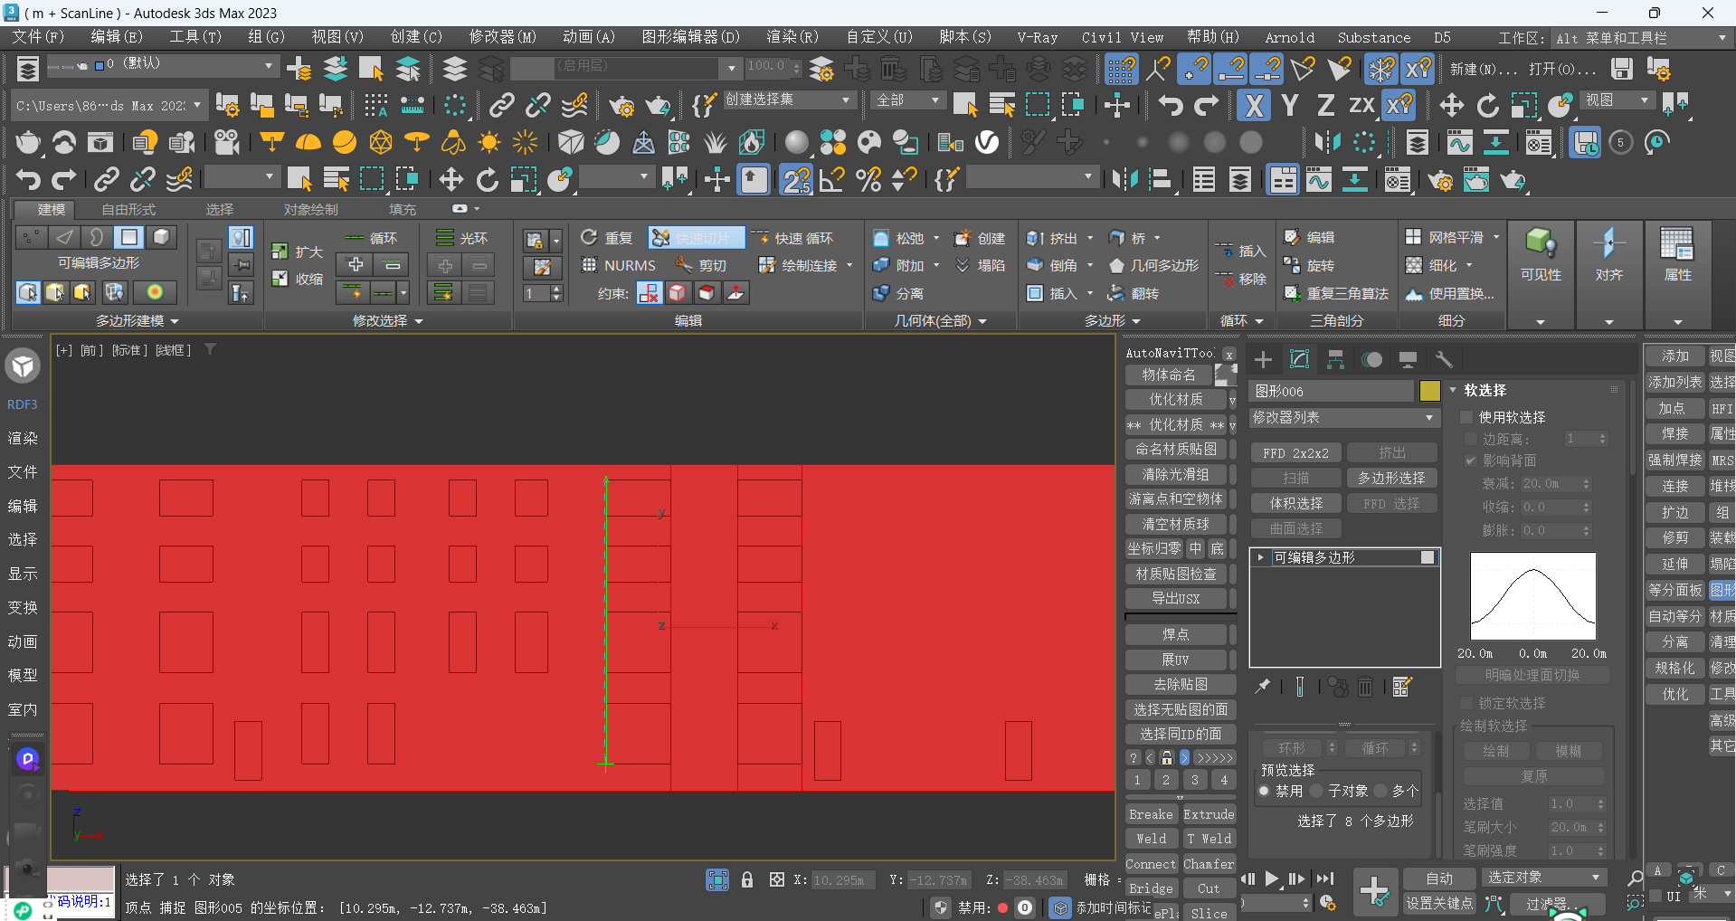Viewport: 1736px width, 921px height.
Task: Open the 全部 selection filter dropdown
Action: click(x=908, y=100)
